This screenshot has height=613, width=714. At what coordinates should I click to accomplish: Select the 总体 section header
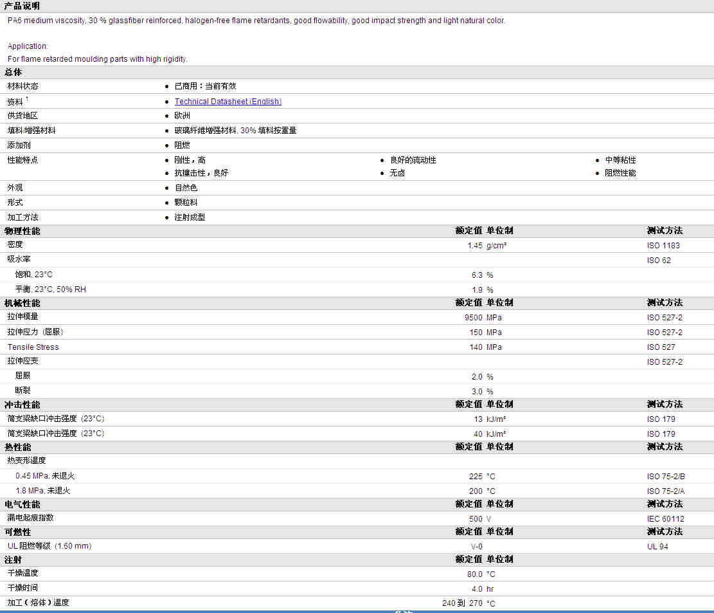point(13,72)
